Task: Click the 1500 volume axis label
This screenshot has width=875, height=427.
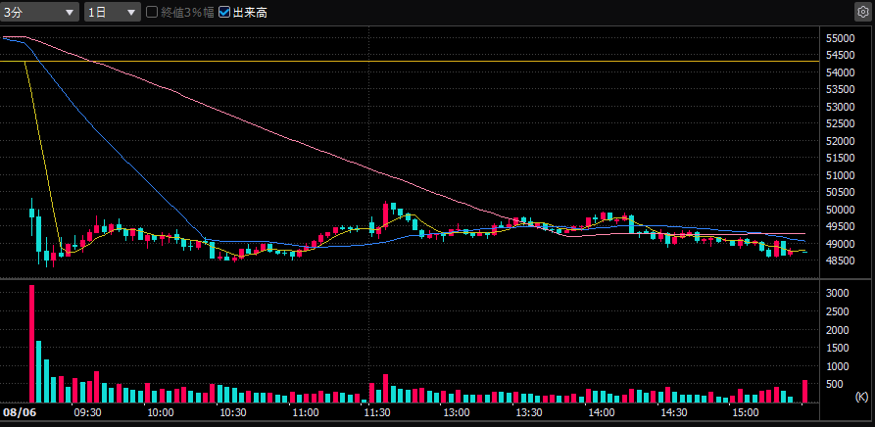Action: point(838,348)
